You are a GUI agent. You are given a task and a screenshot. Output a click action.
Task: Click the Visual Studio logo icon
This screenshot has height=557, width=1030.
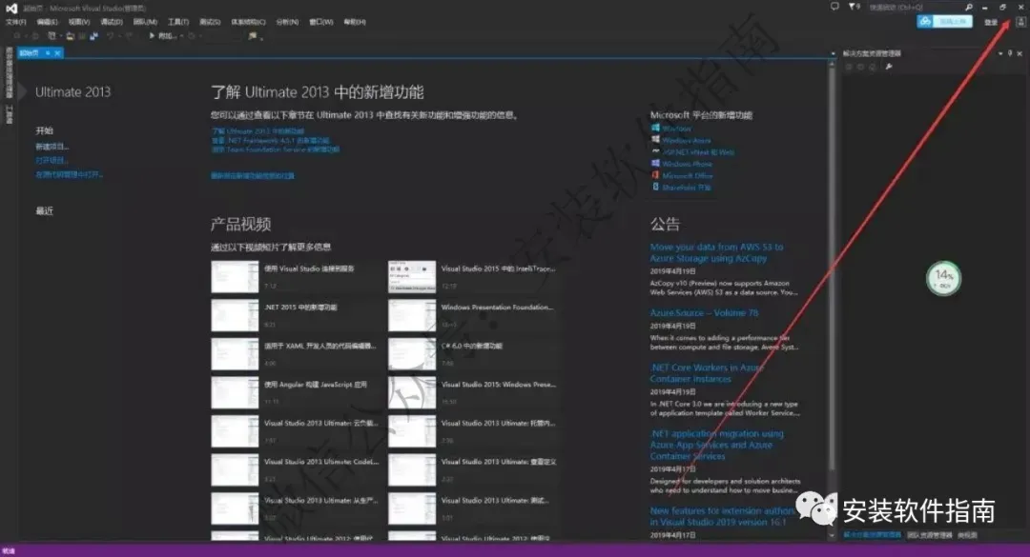[11, 8]
